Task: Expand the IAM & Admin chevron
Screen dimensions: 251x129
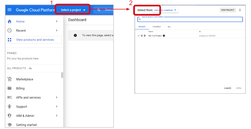Action: tap(57, 116)
